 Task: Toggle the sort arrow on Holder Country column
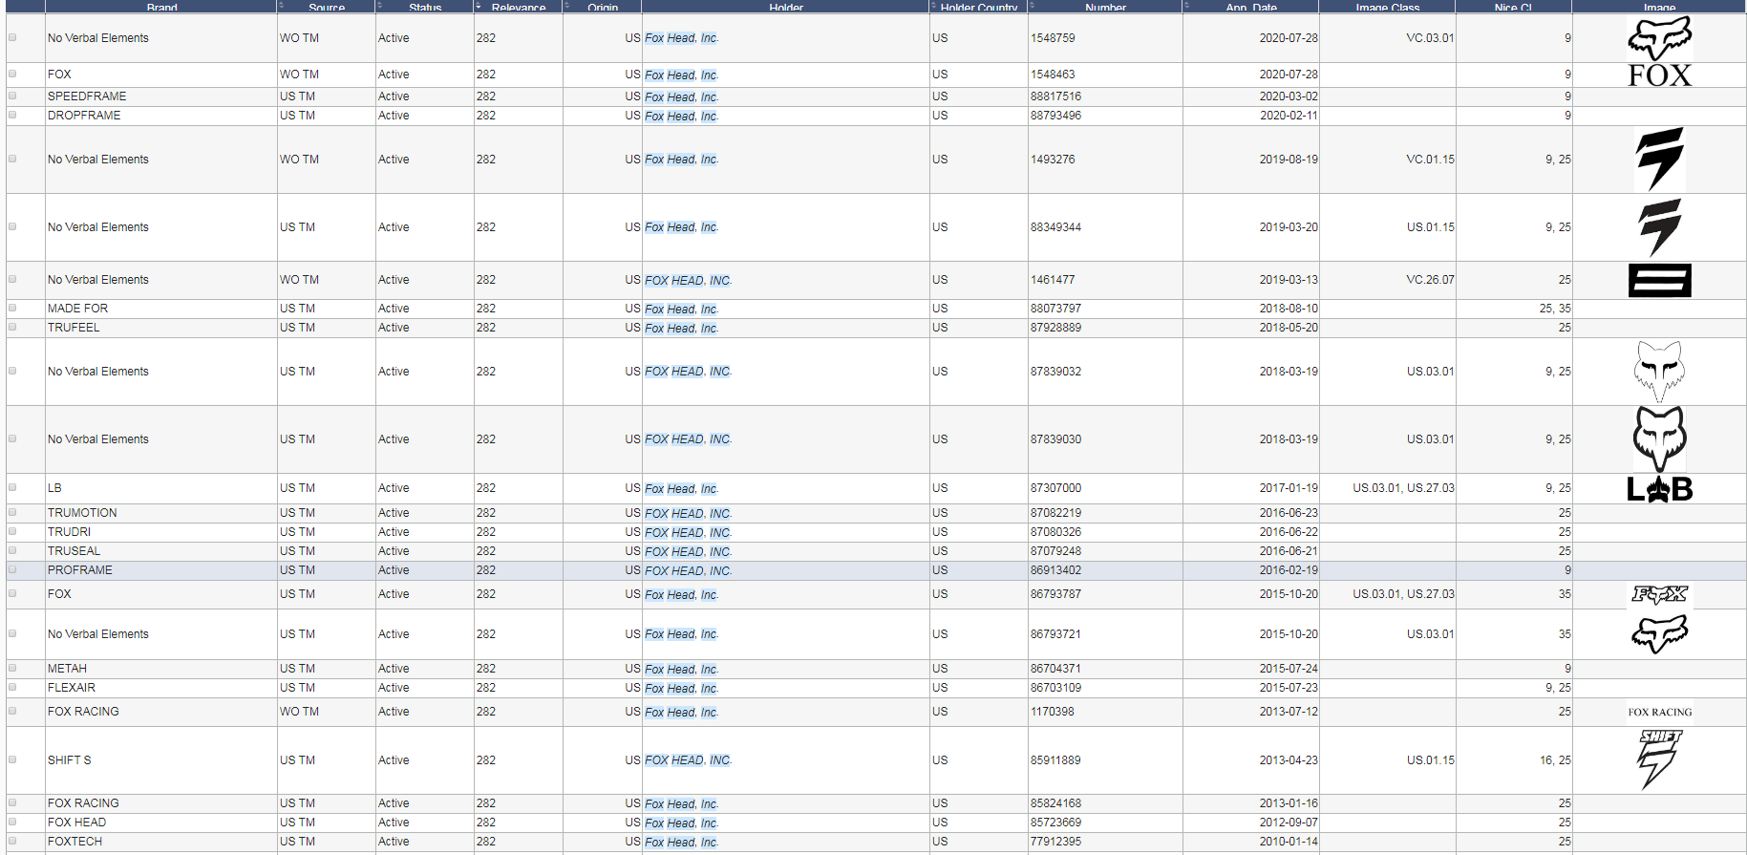(934, 6)
